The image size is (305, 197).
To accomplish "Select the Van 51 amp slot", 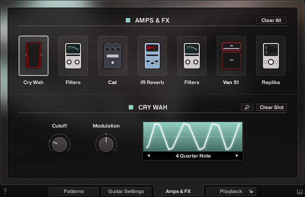I will click(231, 56).
